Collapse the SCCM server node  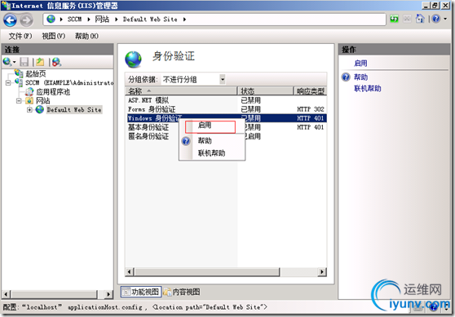[x=8, y=82]
